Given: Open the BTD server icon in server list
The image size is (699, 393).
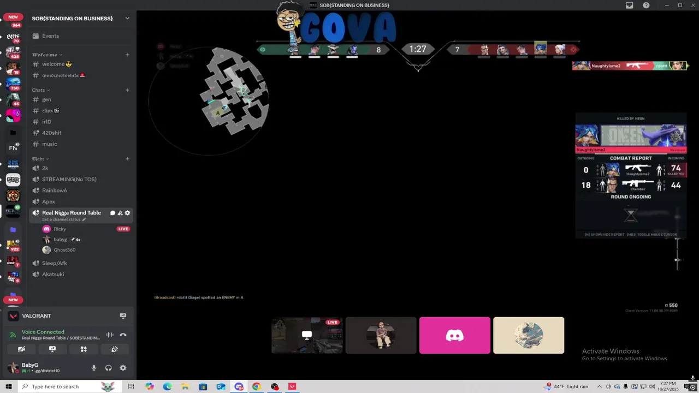Looking at the screenshot, I should click(x=13, y=195).
